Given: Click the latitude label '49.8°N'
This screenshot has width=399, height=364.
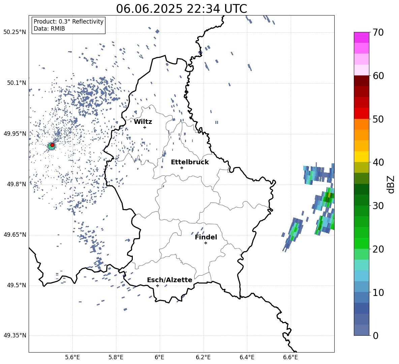Looking at the screenshot, I should [17, 184].
